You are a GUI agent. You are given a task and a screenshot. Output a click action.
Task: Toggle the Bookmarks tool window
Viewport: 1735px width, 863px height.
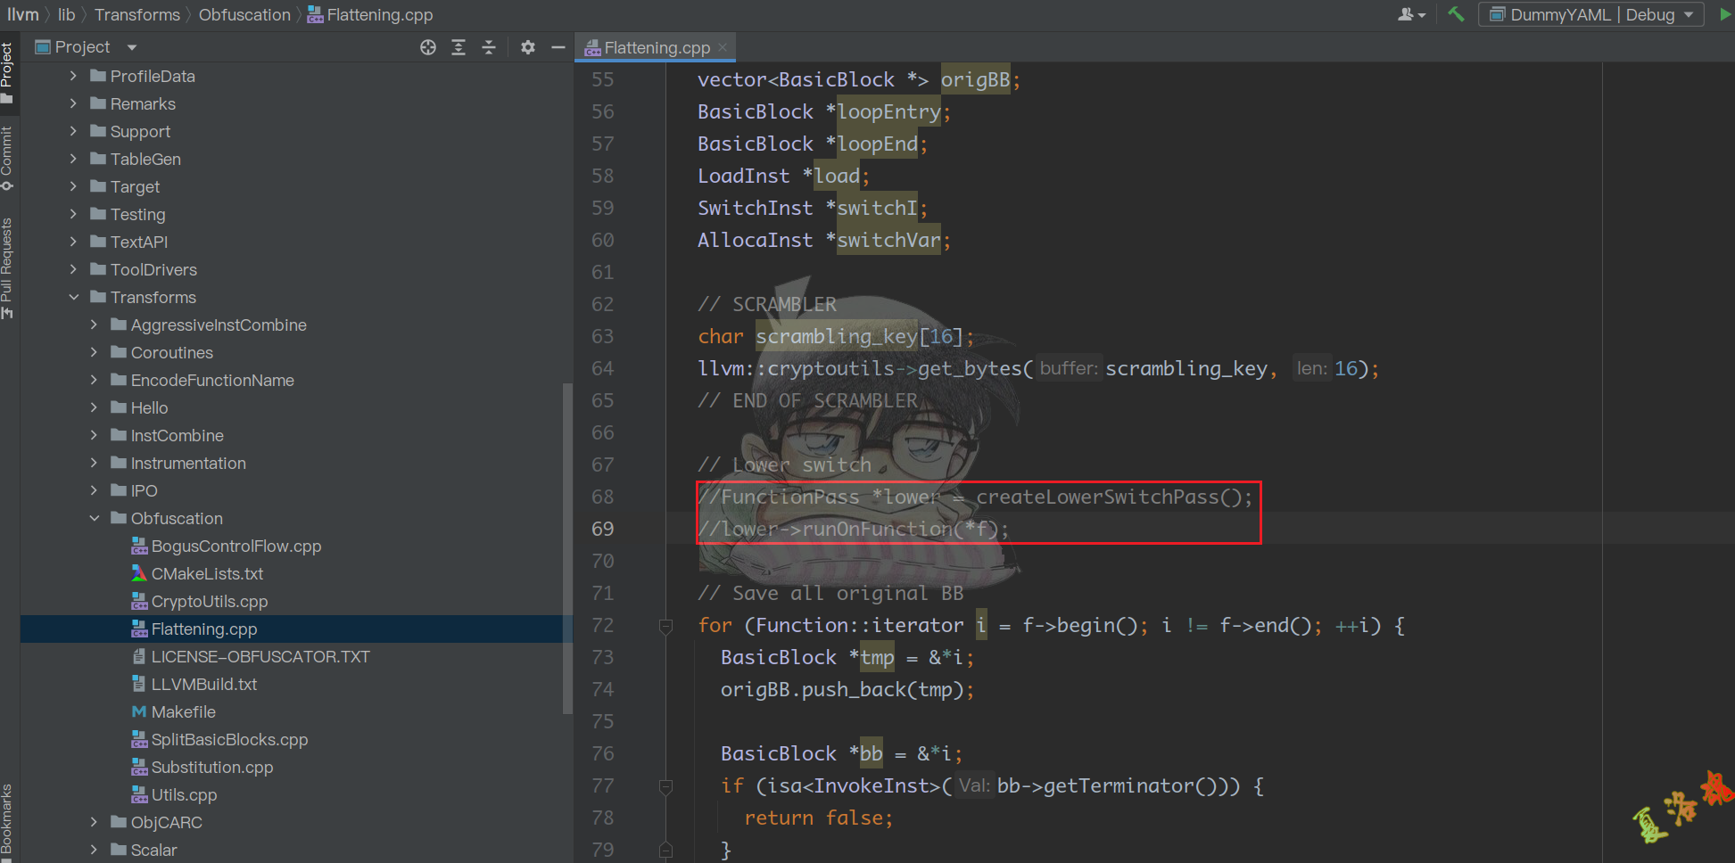7,820
